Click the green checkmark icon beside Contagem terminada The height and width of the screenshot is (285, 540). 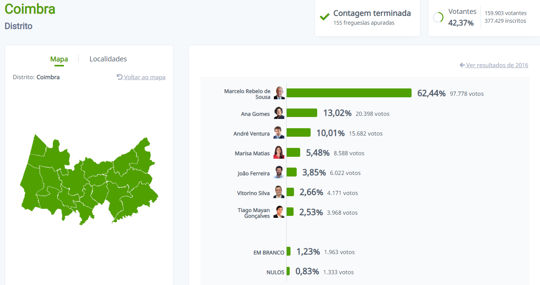coord(324,17)
